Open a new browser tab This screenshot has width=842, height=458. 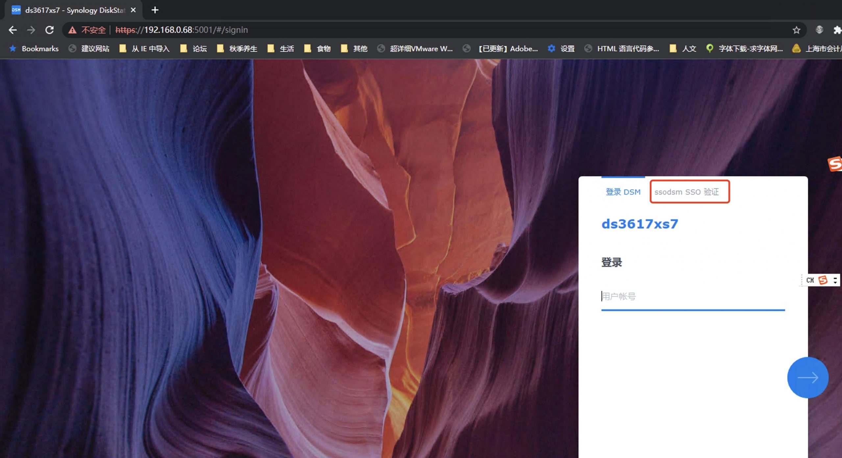(155, 10)
